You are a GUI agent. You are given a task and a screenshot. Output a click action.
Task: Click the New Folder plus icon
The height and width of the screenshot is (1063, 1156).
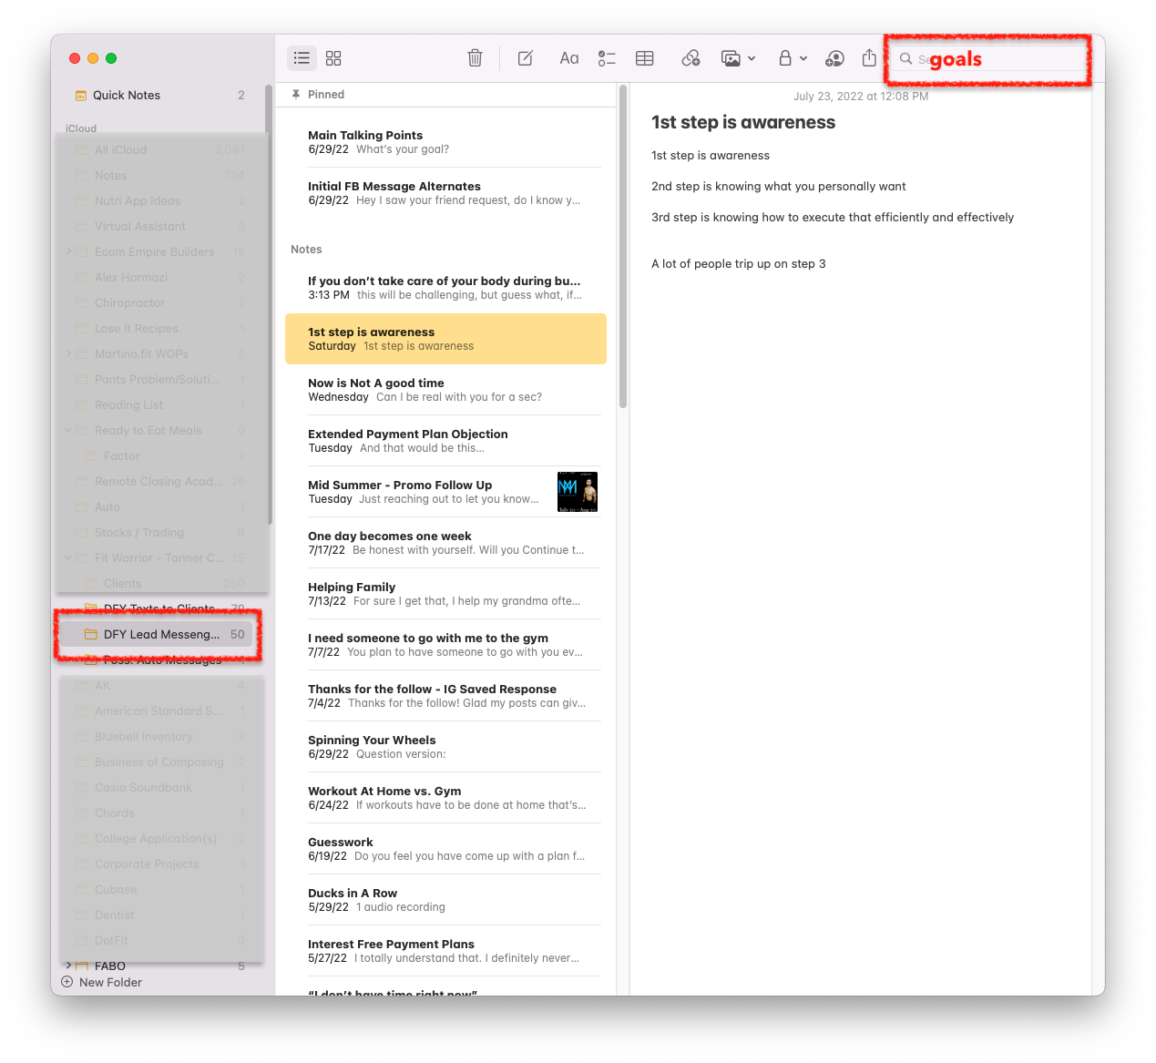(67, 982)
